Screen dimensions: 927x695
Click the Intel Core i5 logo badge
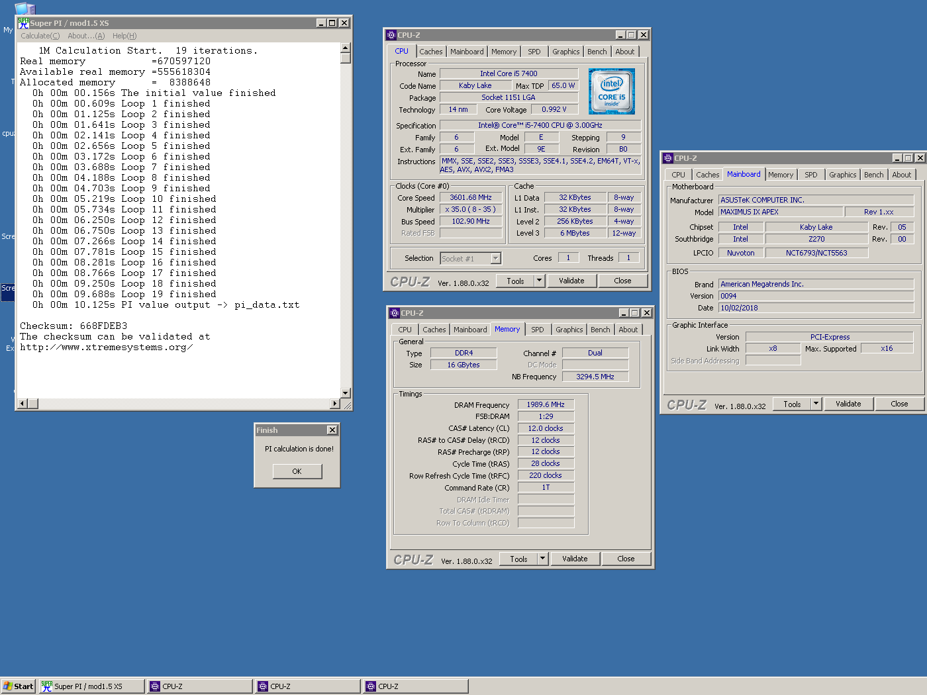click(612, 91)
